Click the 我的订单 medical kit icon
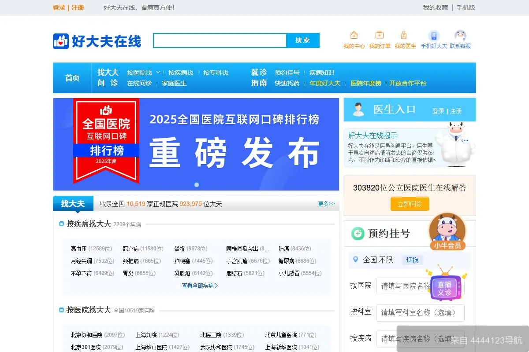Screen dimensions: 529x352 [x=379, y=35]
